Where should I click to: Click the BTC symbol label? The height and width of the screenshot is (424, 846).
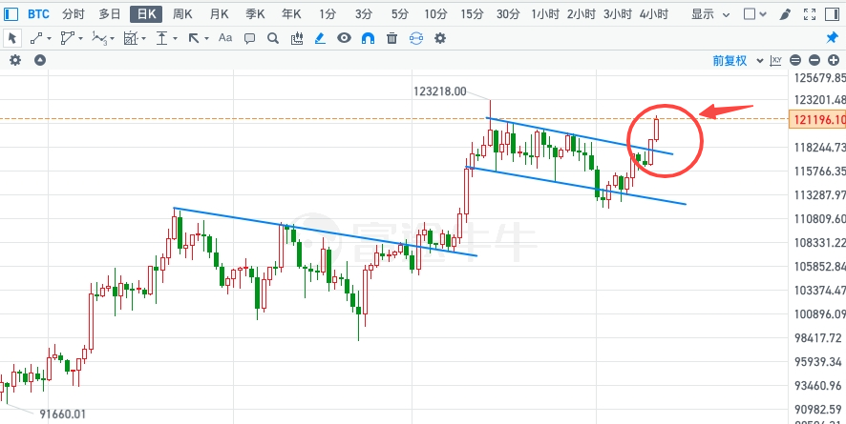[38, 14]
